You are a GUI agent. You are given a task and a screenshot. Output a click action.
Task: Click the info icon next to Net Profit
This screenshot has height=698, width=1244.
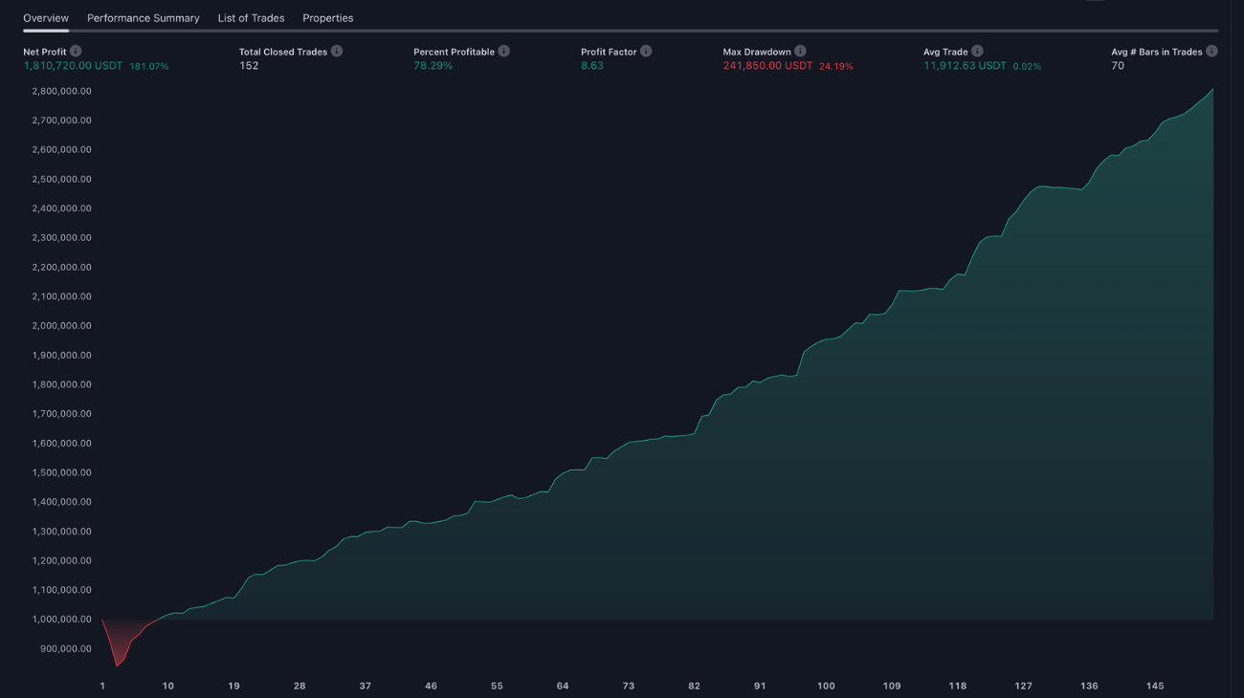[76, 52]
